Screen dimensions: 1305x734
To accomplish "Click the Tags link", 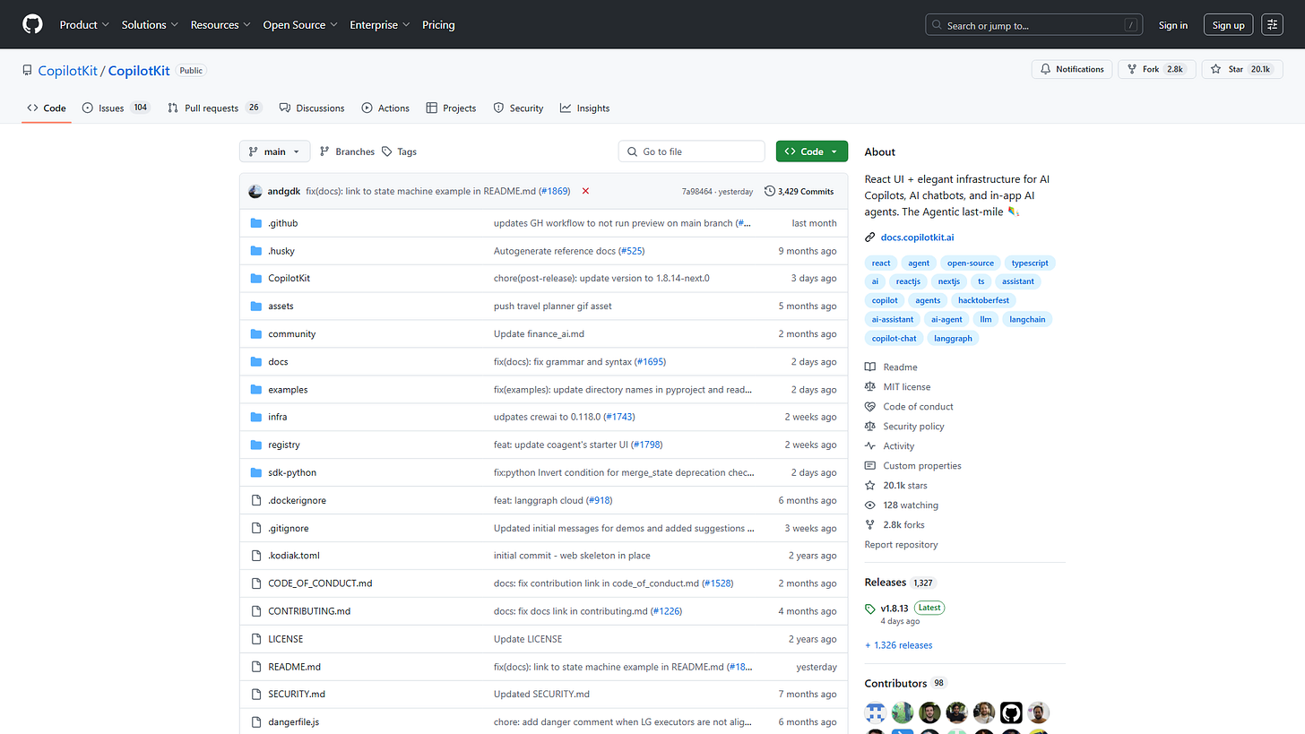I will 400,152.
